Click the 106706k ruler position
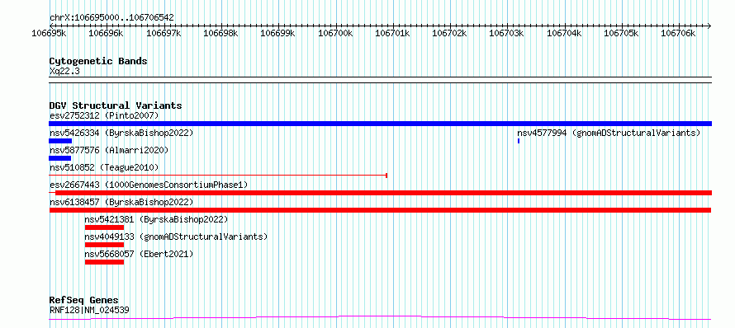The height and width of the screenshot is (328, 735). (x=678, y=33)
